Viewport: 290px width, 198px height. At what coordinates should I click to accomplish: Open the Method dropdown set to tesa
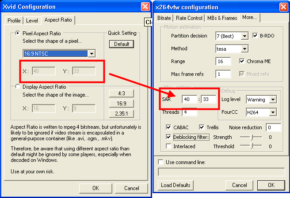[232, 49]
